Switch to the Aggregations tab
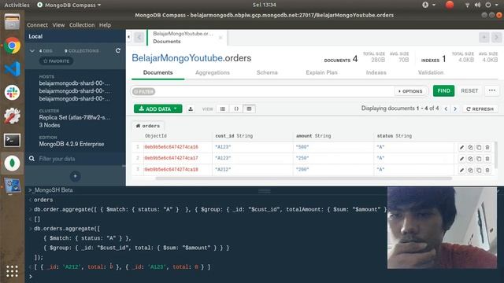 click(213, 72)
